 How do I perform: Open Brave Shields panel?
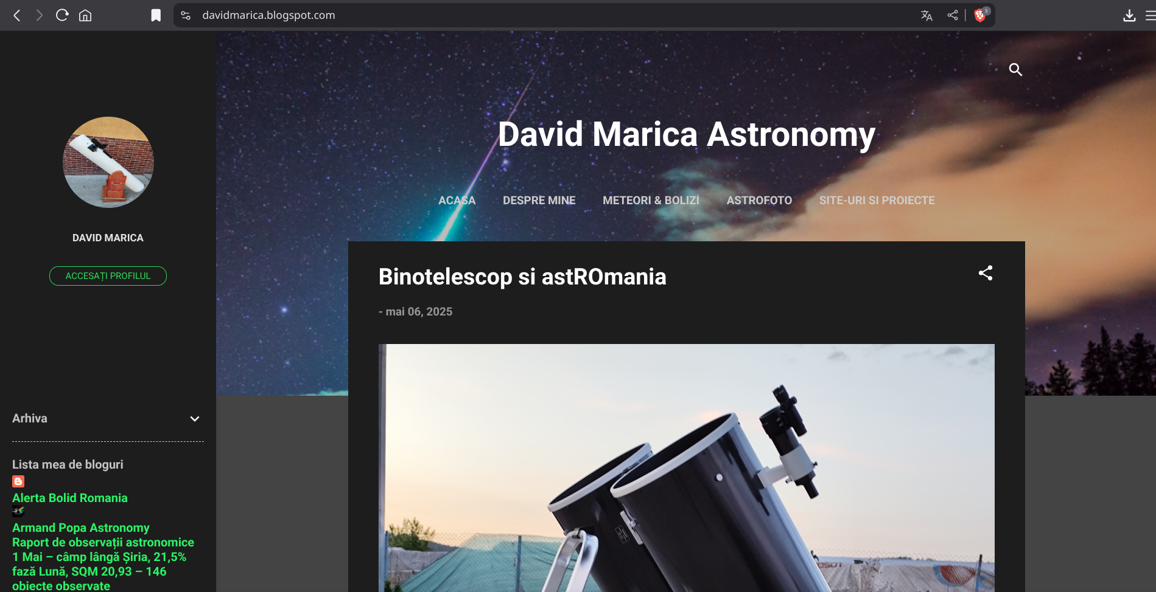(980, 15)
